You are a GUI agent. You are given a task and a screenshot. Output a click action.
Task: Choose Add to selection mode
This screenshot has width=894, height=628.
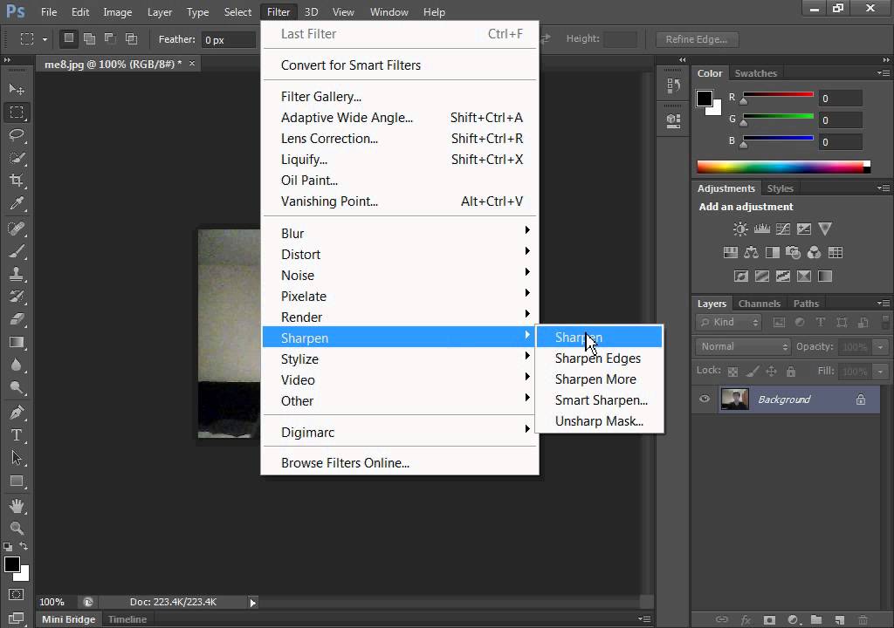click(x=90, y=38)
